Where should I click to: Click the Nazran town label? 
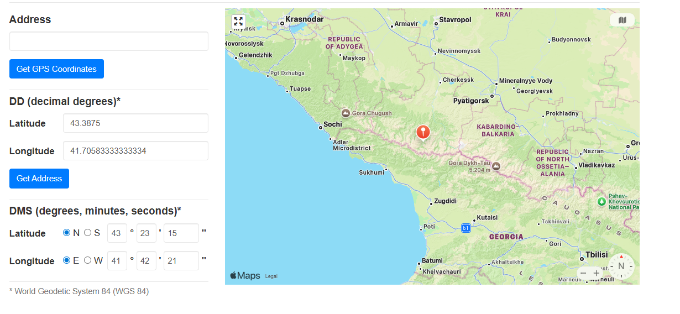594,151
